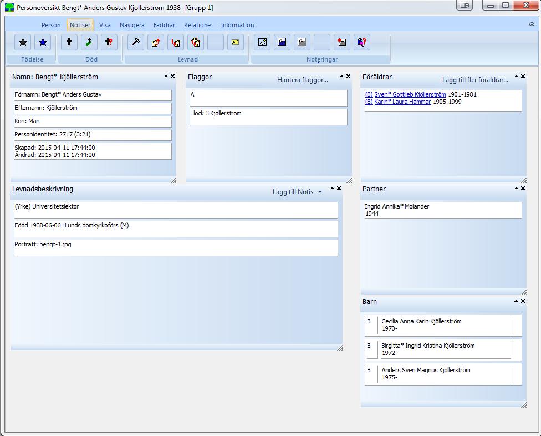Switch to the Navigera tab
Viewport: 541px width, 436px height.
132,25
